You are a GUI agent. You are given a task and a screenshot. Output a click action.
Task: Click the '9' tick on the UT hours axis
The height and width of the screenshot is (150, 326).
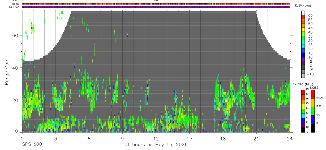tap(122, 138)
